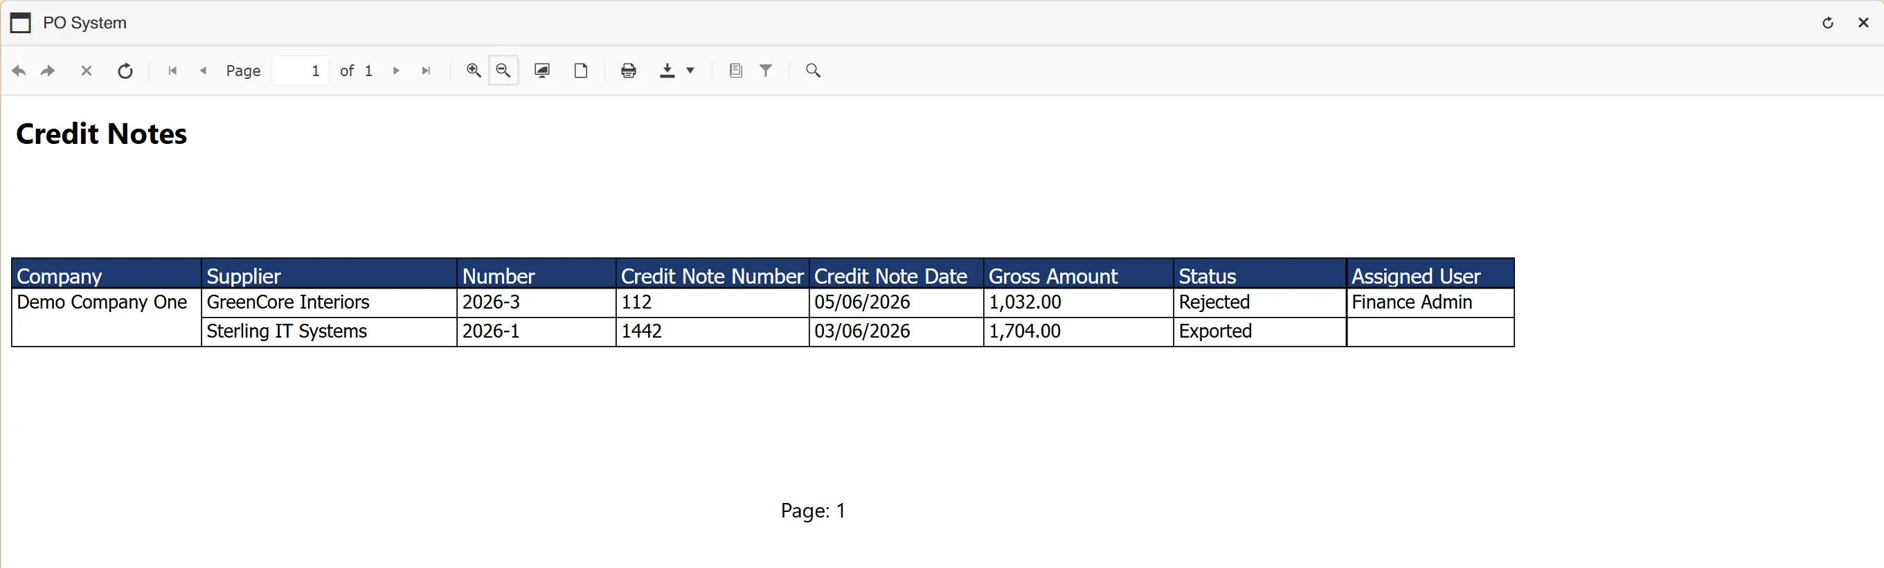Viewport: 1884px width, 568px height.
Task: Toggle the parameters filter area
Action: (766, 70)
